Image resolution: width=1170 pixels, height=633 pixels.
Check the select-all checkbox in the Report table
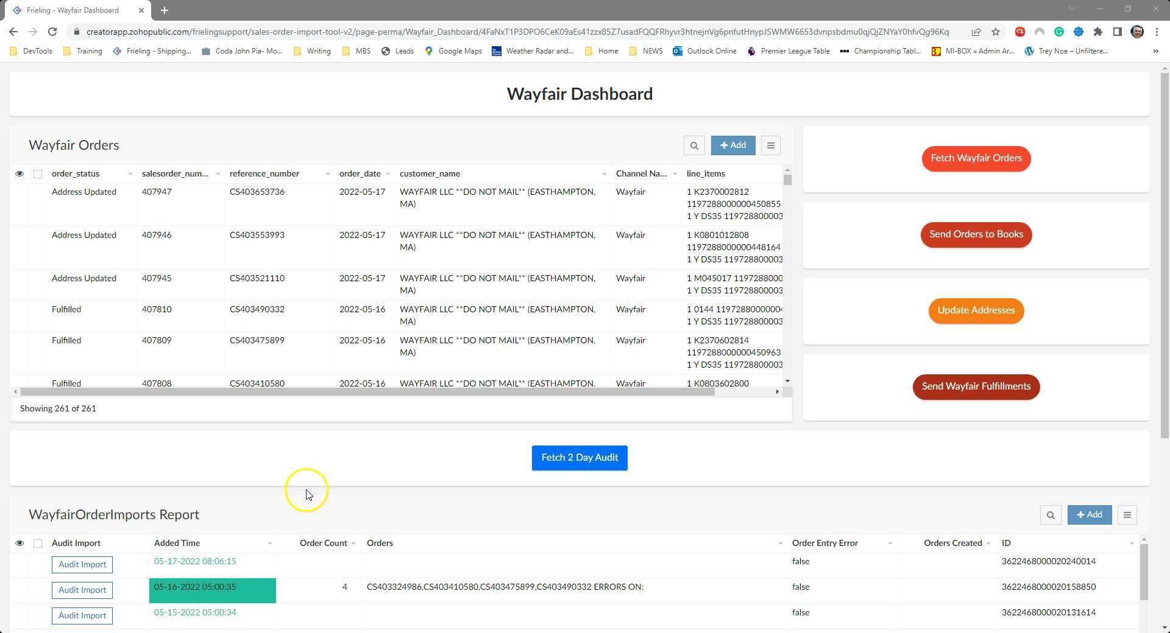pyautogui.click(x=38, y=543)
